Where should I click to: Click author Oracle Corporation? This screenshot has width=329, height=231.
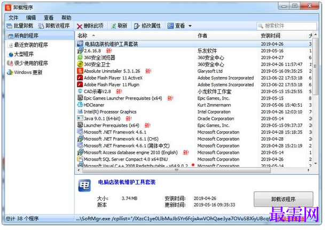coord(216,119)
